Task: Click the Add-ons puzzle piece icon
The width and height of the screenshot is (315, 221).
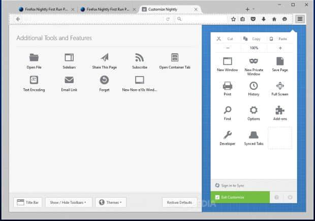Action: coord(279,110)
